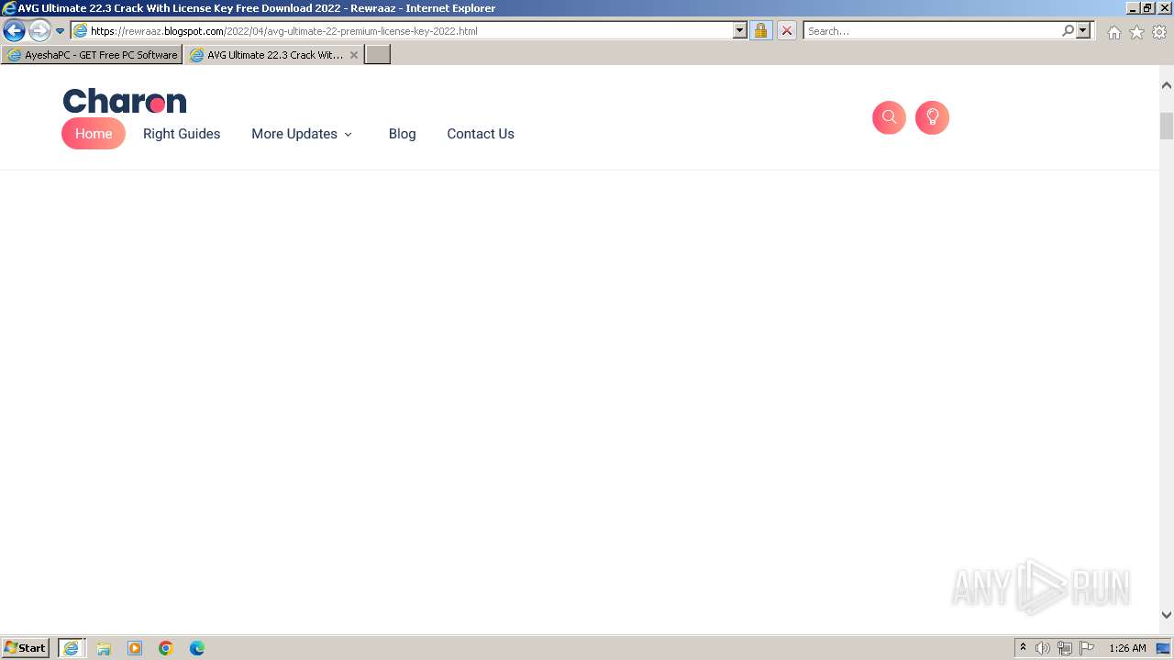This screenshot has height=660, width=1174.
Task: Click the magnifier search icon in toolbar
Action: click(1068, 31)
